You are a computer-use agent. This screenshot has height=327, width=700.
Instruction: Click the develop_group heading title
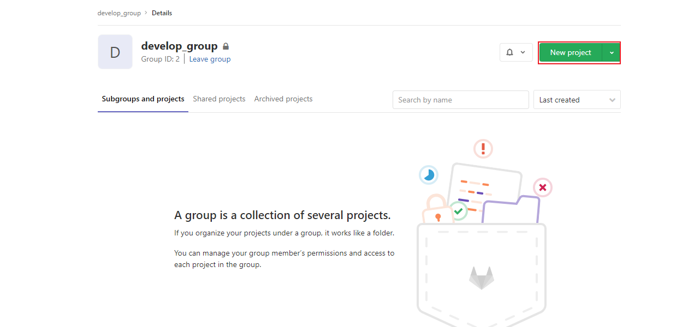pyautogui.click(x=180, y=46)
